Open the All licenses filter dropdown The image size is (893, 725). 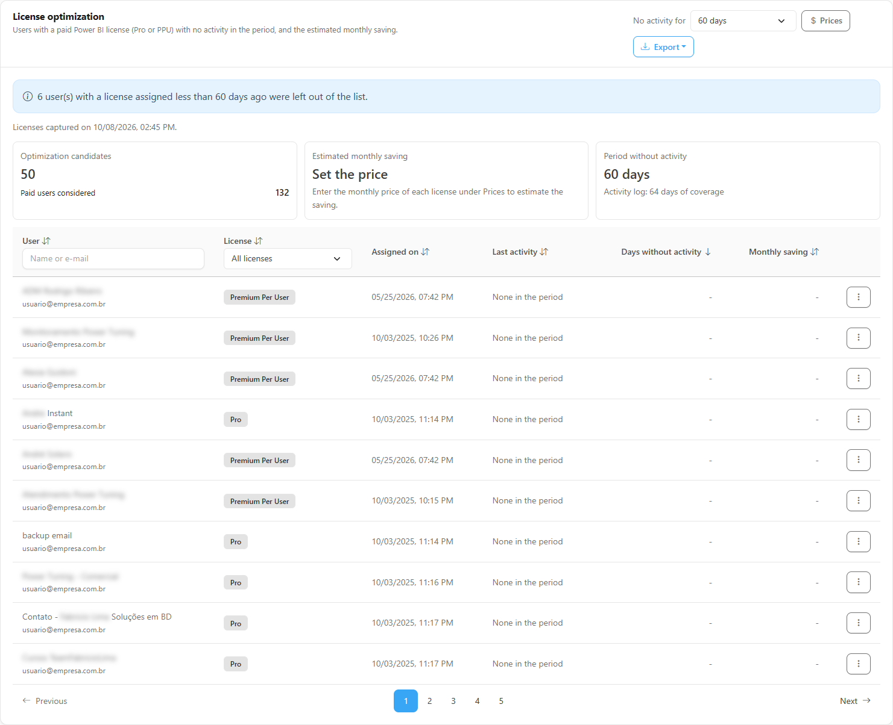[288, 258]
